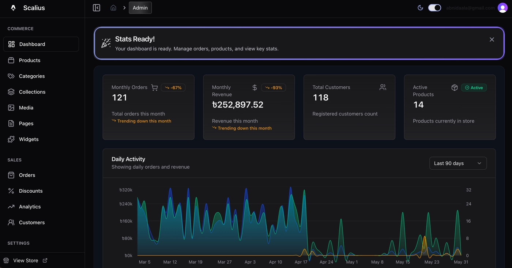512x268 pixels.
Task: Select the Categories tag icon
Action: pos(11,76)
